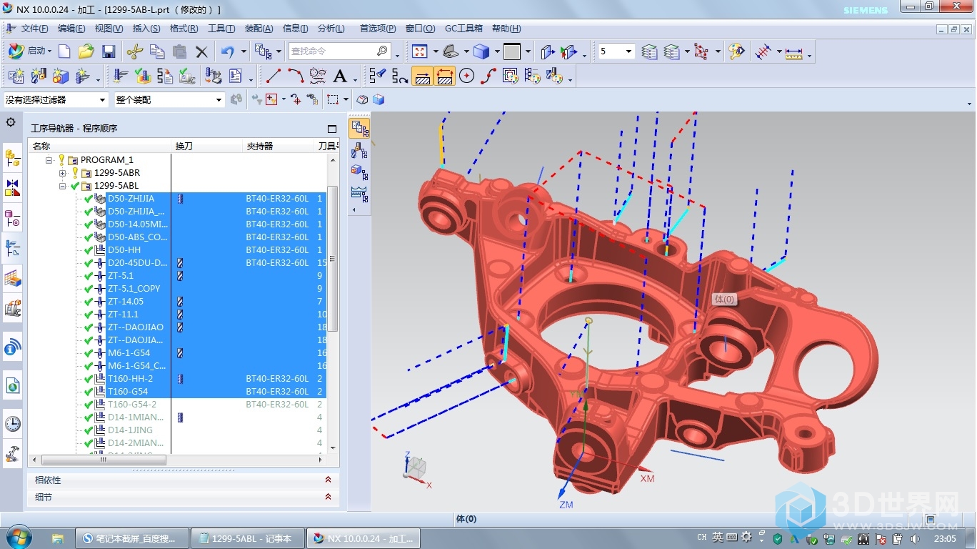Click the Edit Object Display palette icon

736,51
